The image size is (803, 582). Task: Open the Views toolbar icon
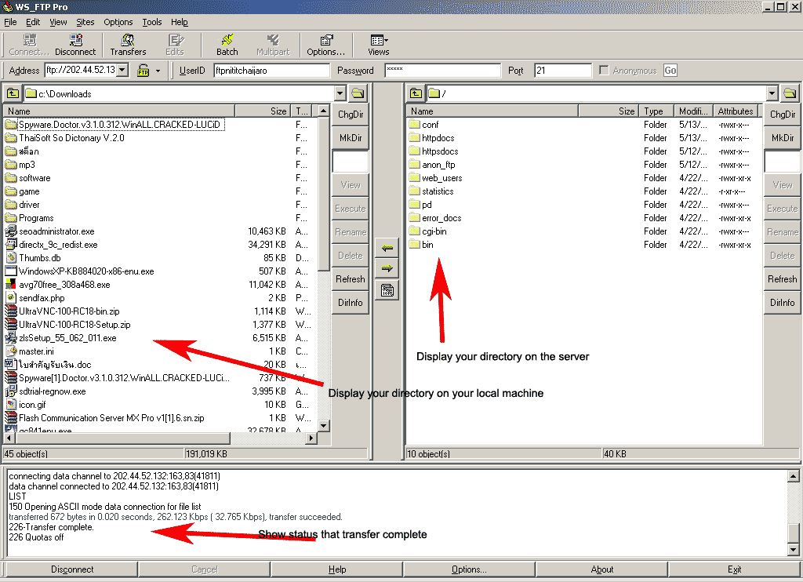(379, 45)
